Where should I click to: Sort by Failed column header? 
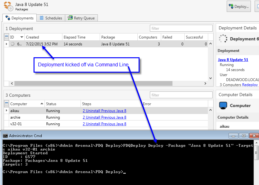click(x=172, y=37)
